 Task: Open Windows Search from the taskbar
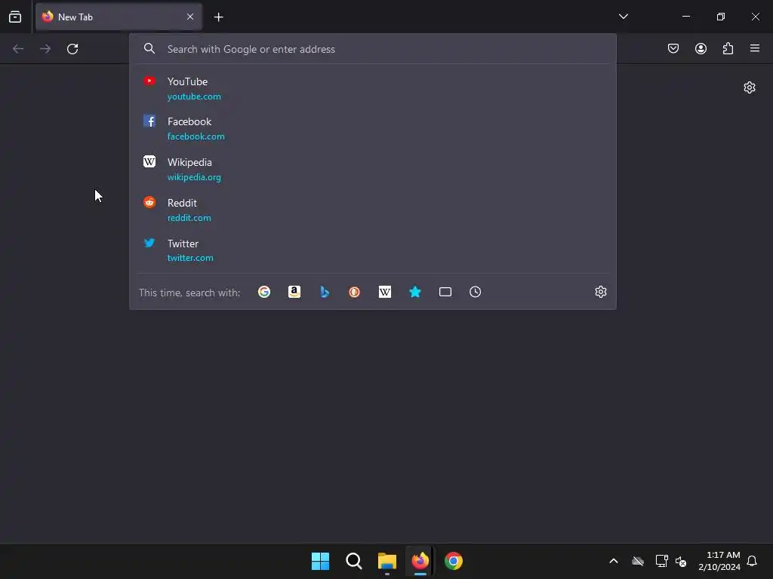tap(353, 561)
